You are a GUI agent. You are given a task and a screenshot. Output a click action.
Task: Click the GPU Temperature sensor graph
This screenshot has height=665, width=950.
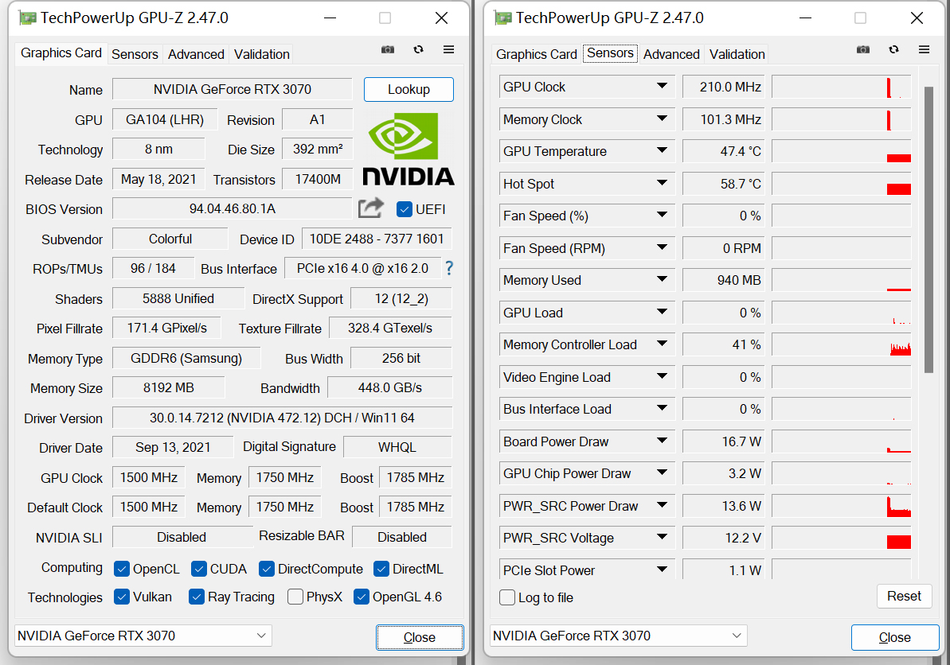pyautogui.click(x=842, y=151)
